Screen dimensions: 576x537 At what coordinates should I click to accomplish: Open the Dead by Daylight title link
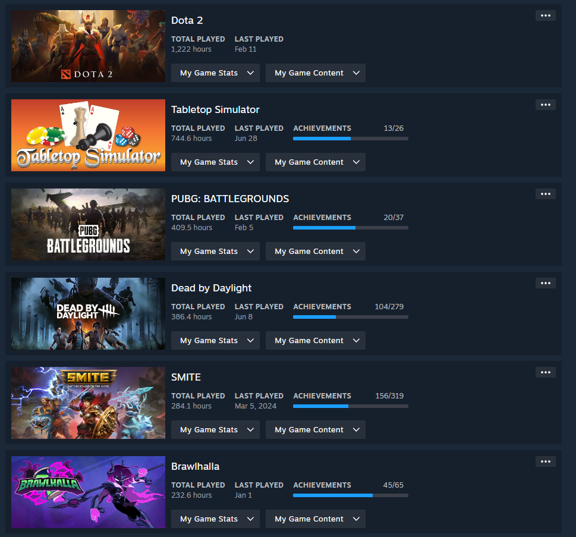point(211,288)
